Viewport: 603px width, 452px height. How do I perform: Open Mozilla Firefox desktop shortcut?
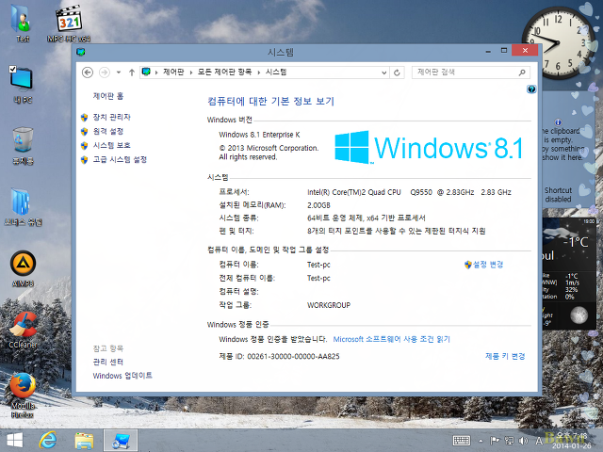pyautogui.click(x=23, y=395)
